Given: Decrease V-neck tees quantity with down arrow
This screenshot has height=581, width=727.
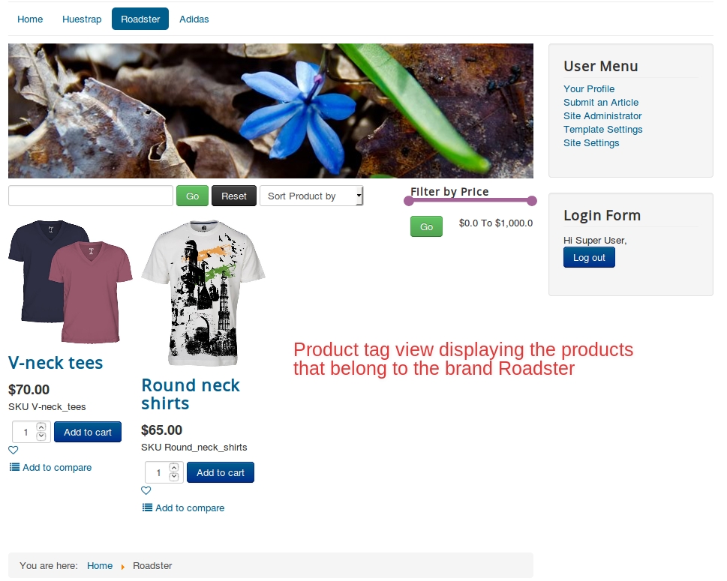Looking at the screenshot, I should click(41, 436).
